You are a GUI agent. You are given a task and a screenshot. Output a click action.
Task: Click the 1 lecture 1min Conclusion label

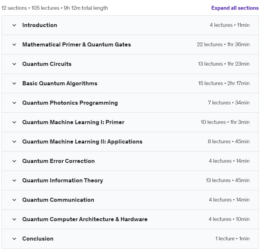coord(232,239)
